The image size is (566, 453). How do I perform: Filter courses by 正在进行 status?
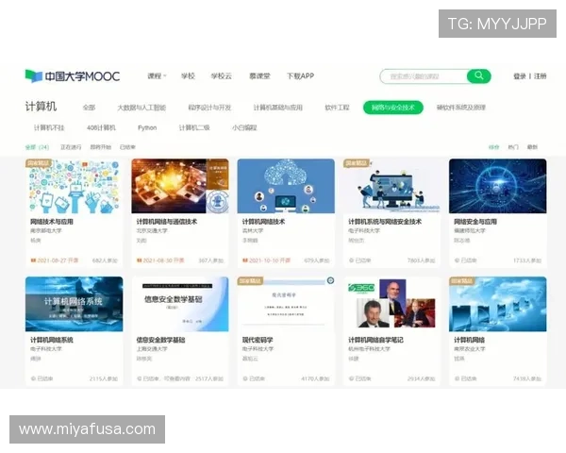coord(71,147)
